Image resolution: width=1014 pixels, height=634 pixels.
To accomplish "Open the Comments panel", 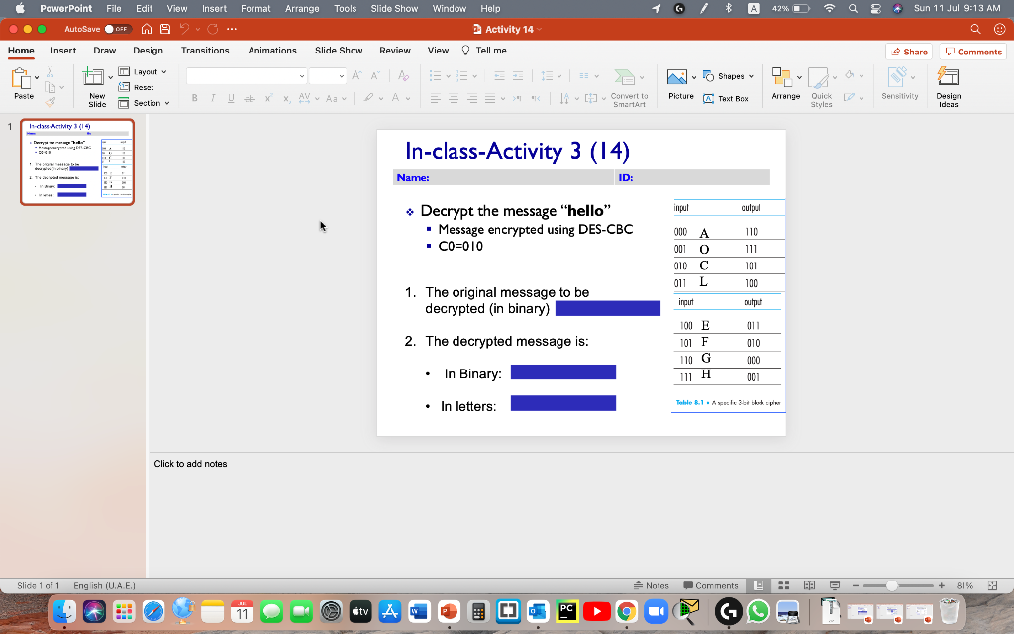I will tap(972, 51).
